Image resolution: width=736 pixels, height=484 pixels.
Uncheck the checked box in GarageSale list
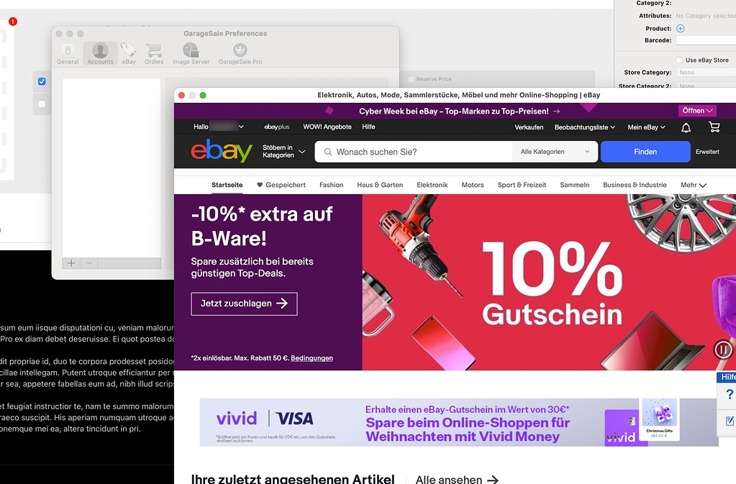coord(42,81)
